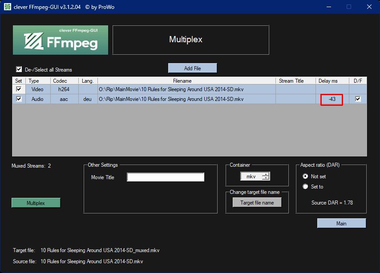
Task: Select the aac codec cell
Action: coord(64,99)
